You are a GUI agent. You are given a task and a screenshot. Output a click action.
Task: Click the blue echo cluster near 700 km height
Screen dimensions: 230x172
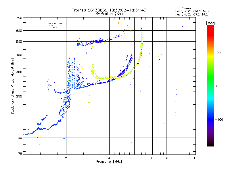[55, 24]
